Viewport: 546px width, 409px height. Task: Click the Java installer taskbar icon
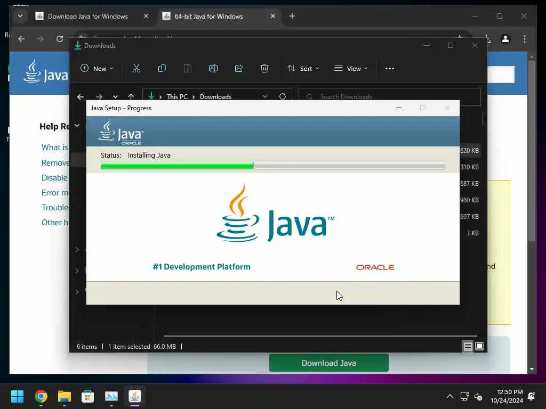135,396
